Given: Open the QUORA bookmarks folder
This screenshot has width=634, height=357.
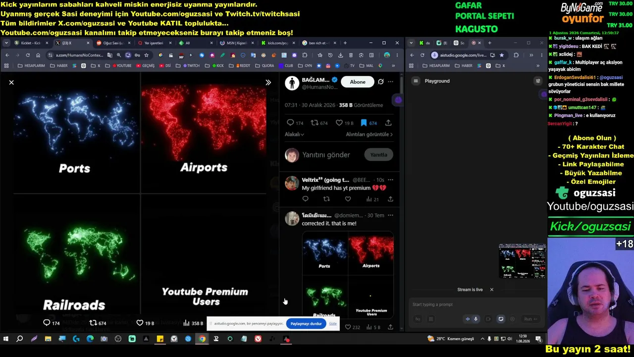Looking at the screenshot, I should [x=265, y=65].
